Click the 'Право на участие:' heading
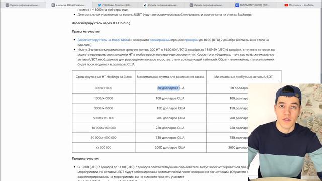The width and height of the screenshot is (322, 181). (x=86, y=31)
